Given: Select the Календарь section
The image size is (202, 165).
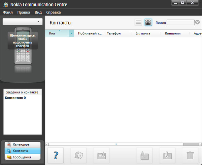Looking at the screenshot, I should (23, 144).
